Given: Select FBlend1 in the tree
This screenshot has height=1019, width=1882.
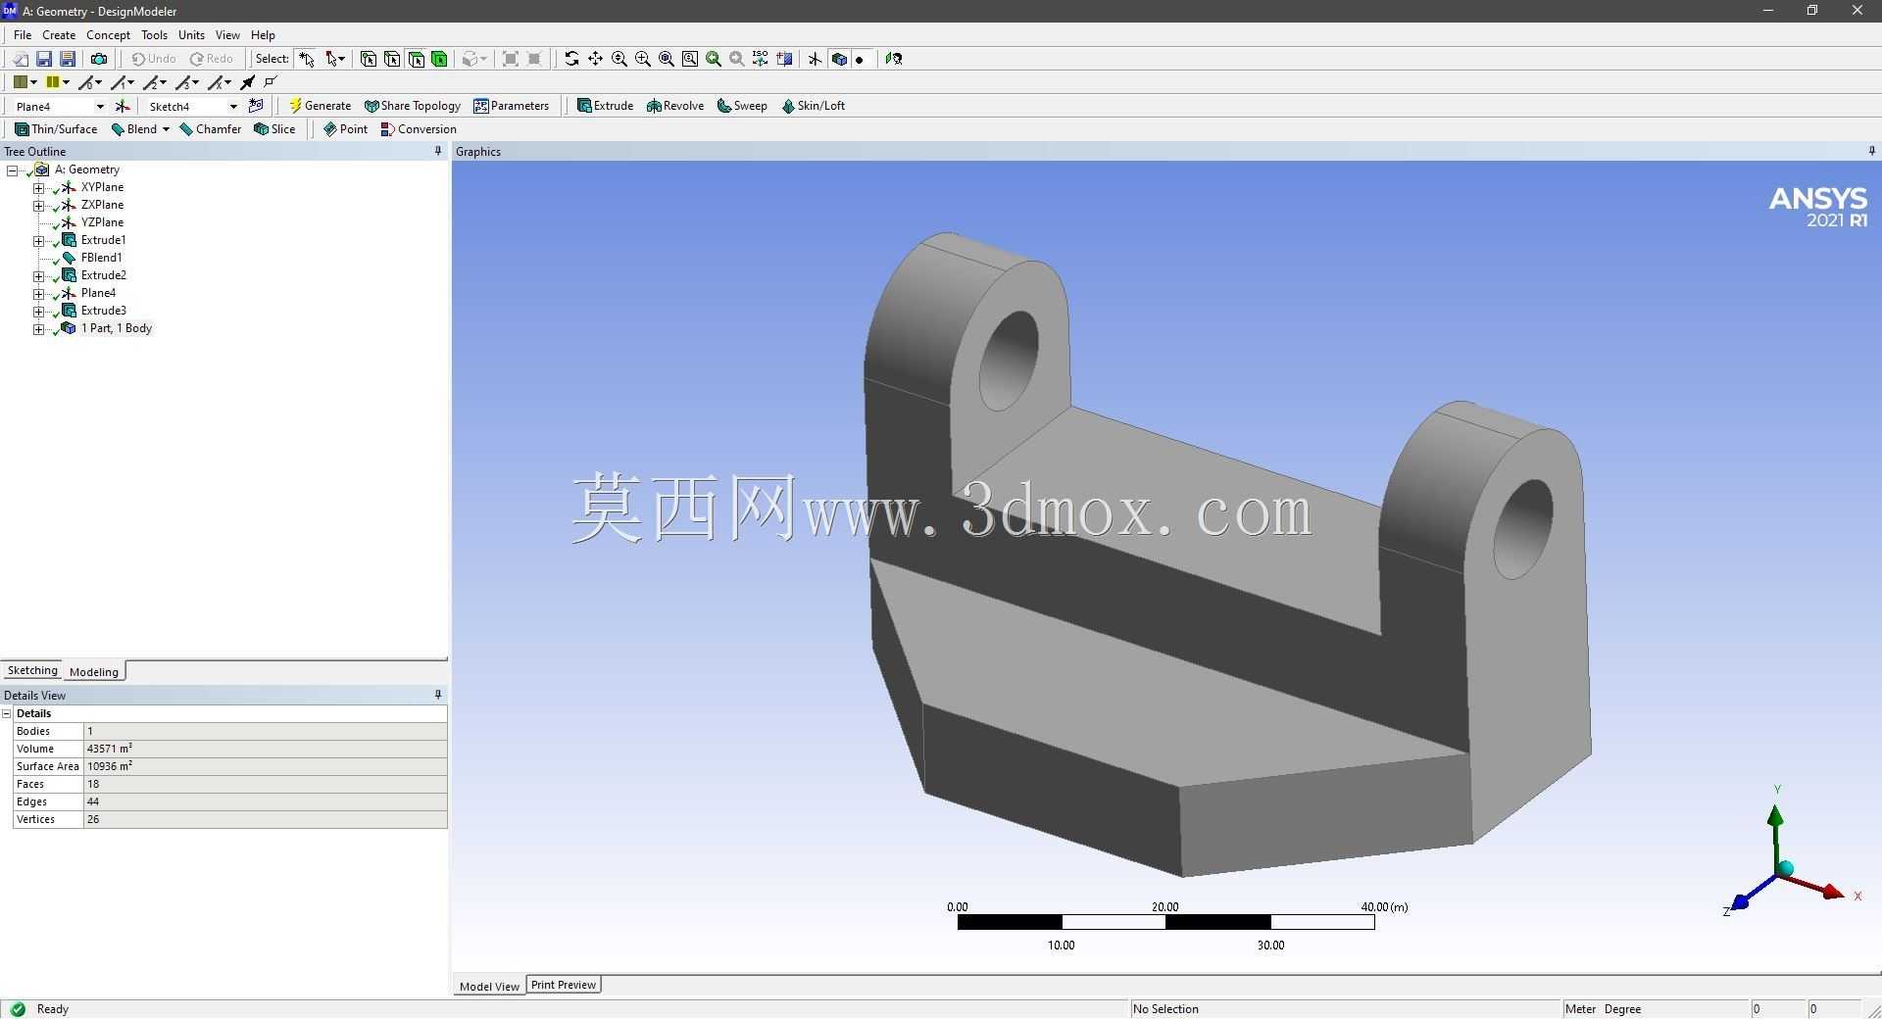Looking at the screenshot, I should pyautogui.click(x=101, y=258).
